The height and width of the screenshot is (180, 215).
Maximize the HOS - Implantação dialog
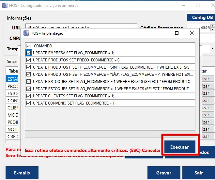pyautogui.click(x=177, y=33)
